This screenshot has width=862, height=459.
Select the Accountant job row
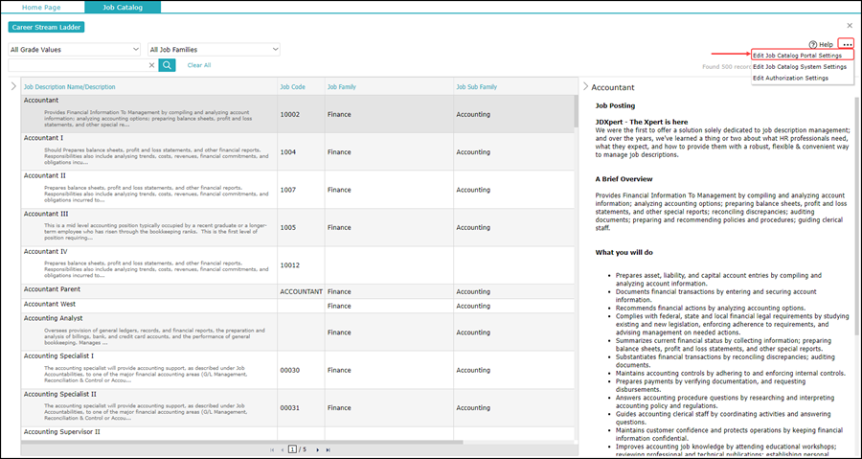click(297, 114)
